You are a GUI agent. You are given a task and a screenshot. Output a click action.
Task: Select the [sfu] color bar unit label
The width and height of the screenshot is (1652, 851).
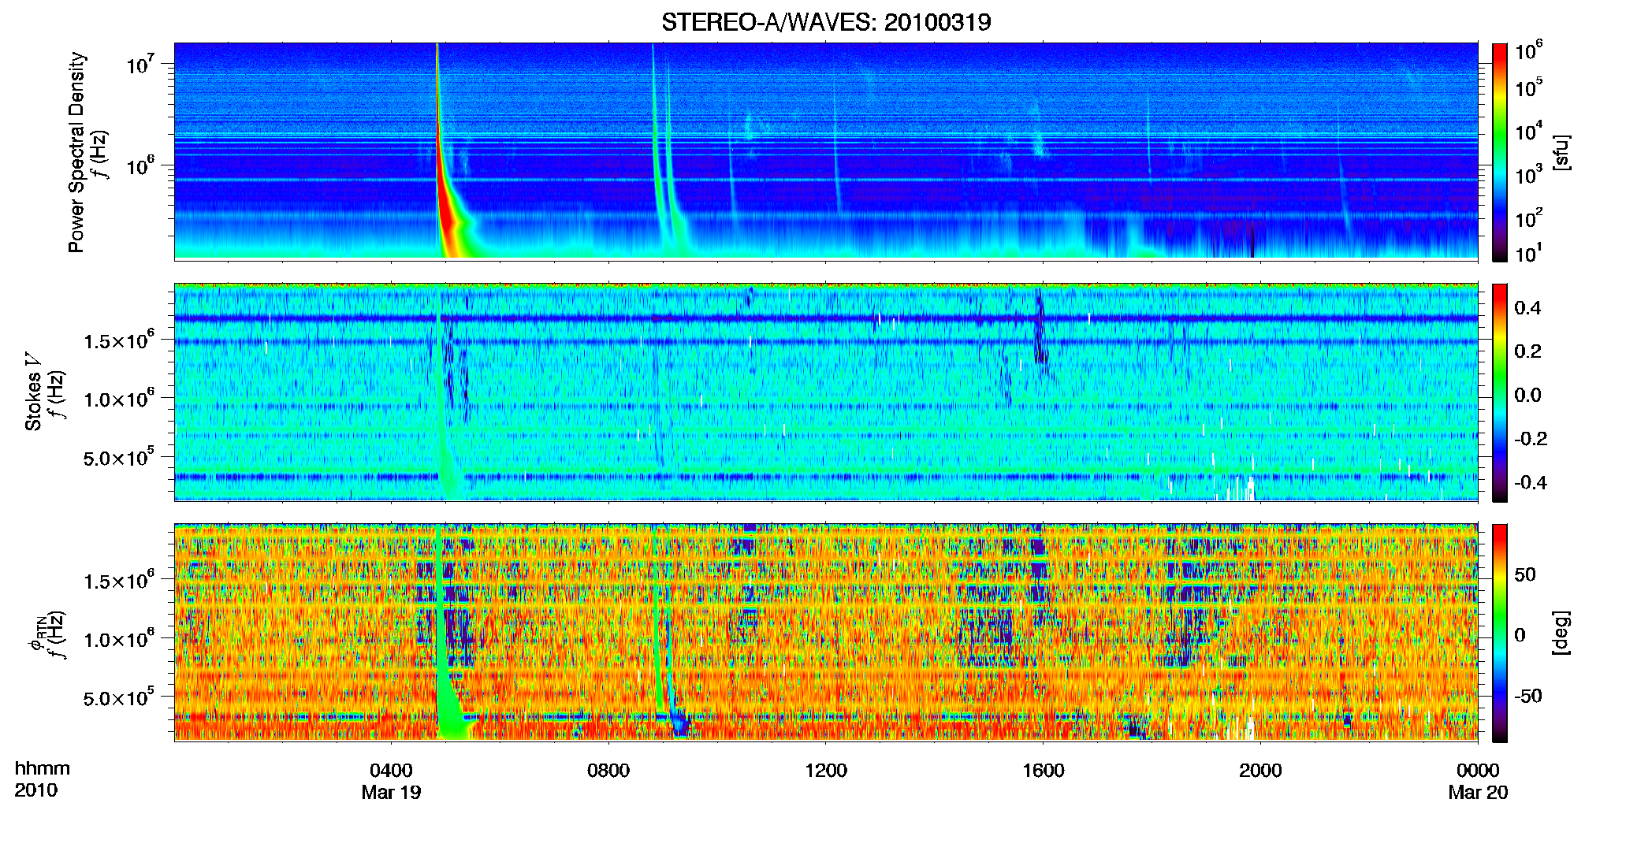point(1561,152)
